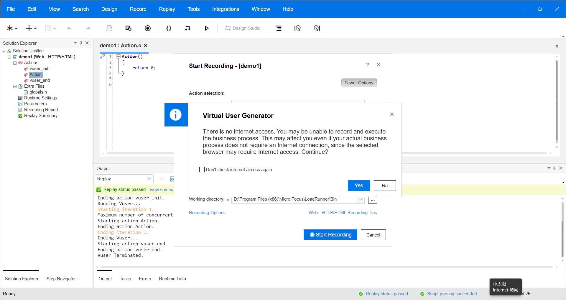
Task: Collapse the demo1 [Web - HTTP/HTML] node
Action: (x=9, y=57)
